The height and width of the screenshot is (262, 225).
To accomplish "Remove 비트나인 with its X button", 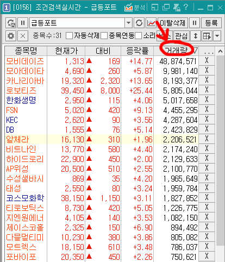I will click(x=207, y=148).
